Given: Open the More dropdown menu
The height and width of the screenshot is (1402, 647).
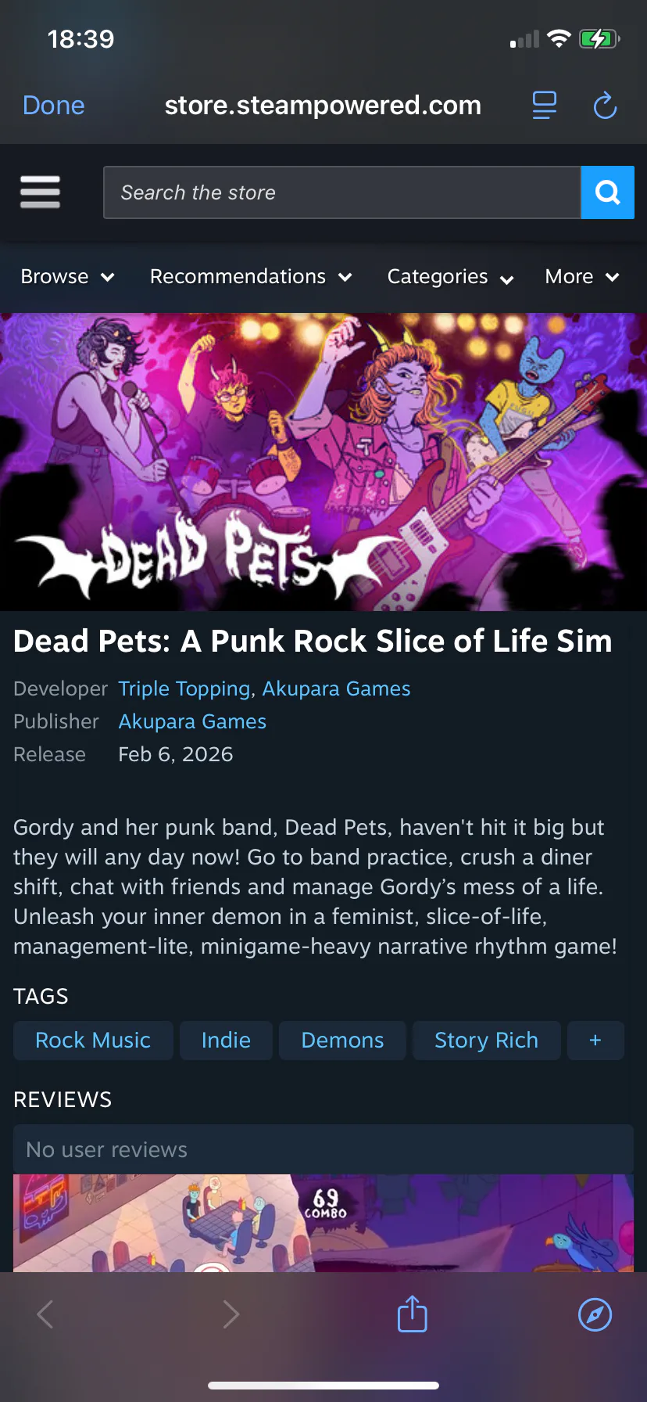Looking at the screenshot, I should pyautogui.click(x=582, y=277).
